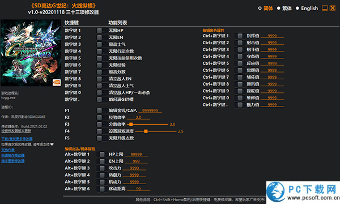Toggle 格斗值 checkbox
This screenshot has width=340, height=204.
pyautogui.click(x=240, y=50)
